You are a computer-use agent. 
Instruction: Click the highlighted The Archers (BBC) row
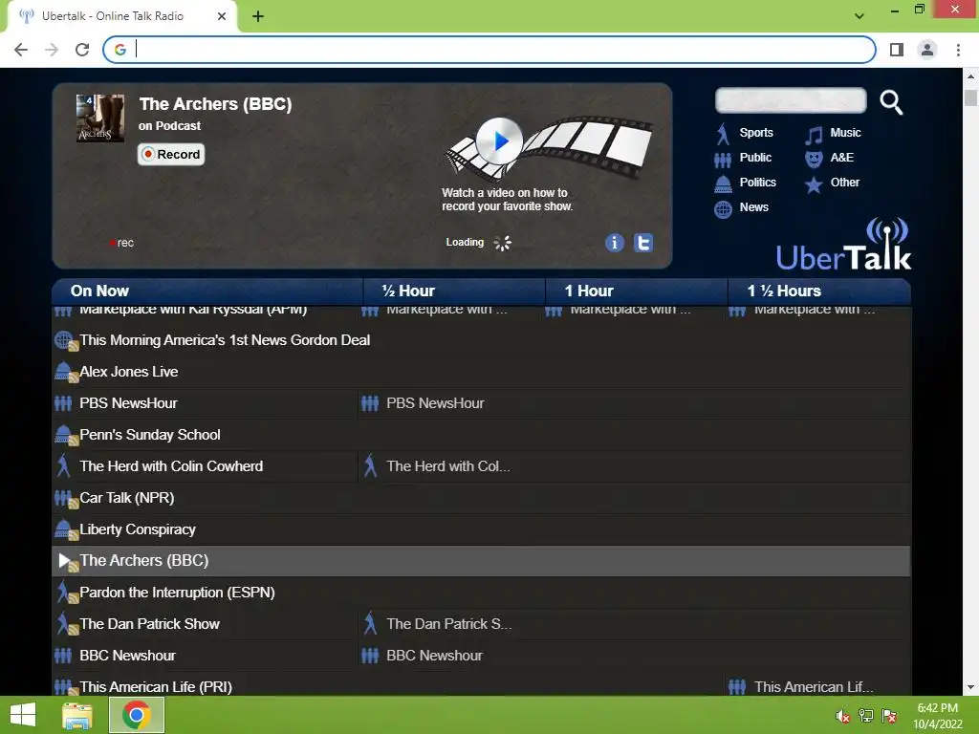pyautogui.click(x=481, y=560)
